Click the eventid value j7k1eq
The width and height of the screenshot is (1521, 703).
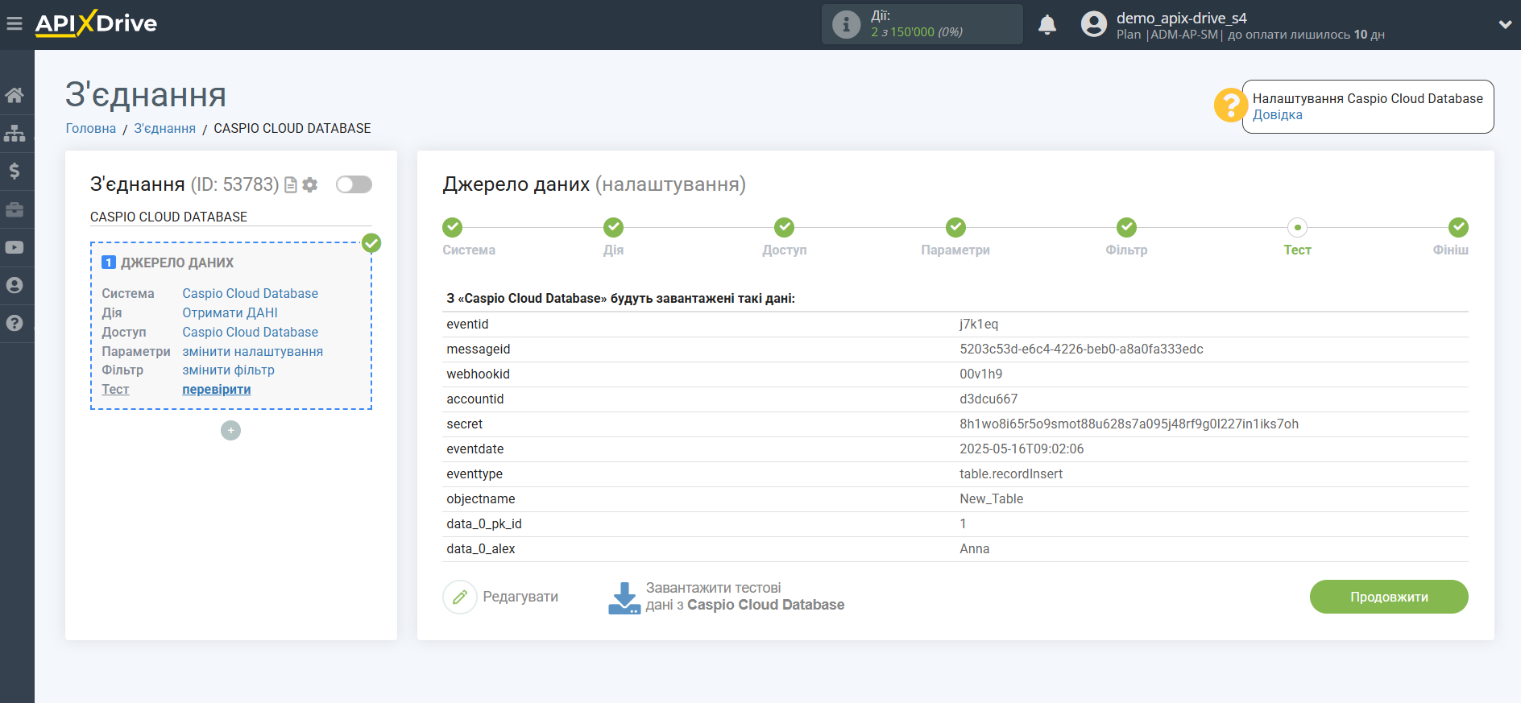point(979,325)
